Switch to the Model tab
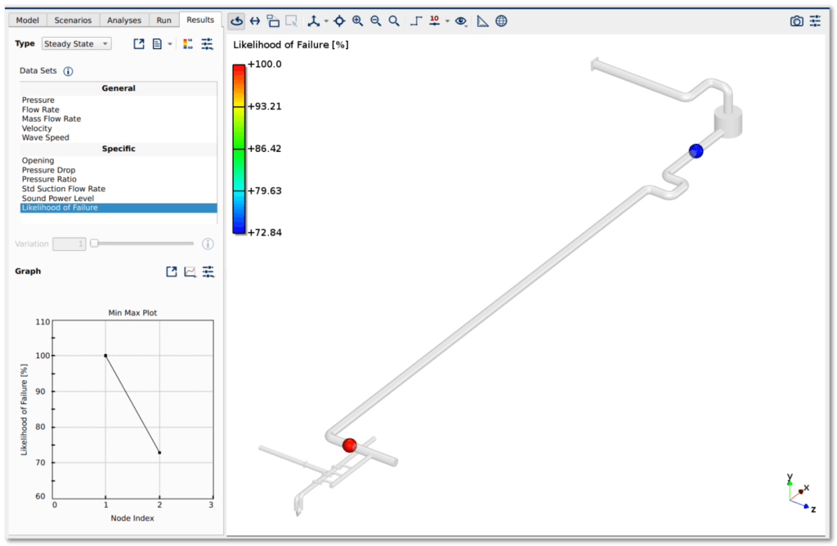The height and width of the screenshot is (546, 837). coord(27,20)
